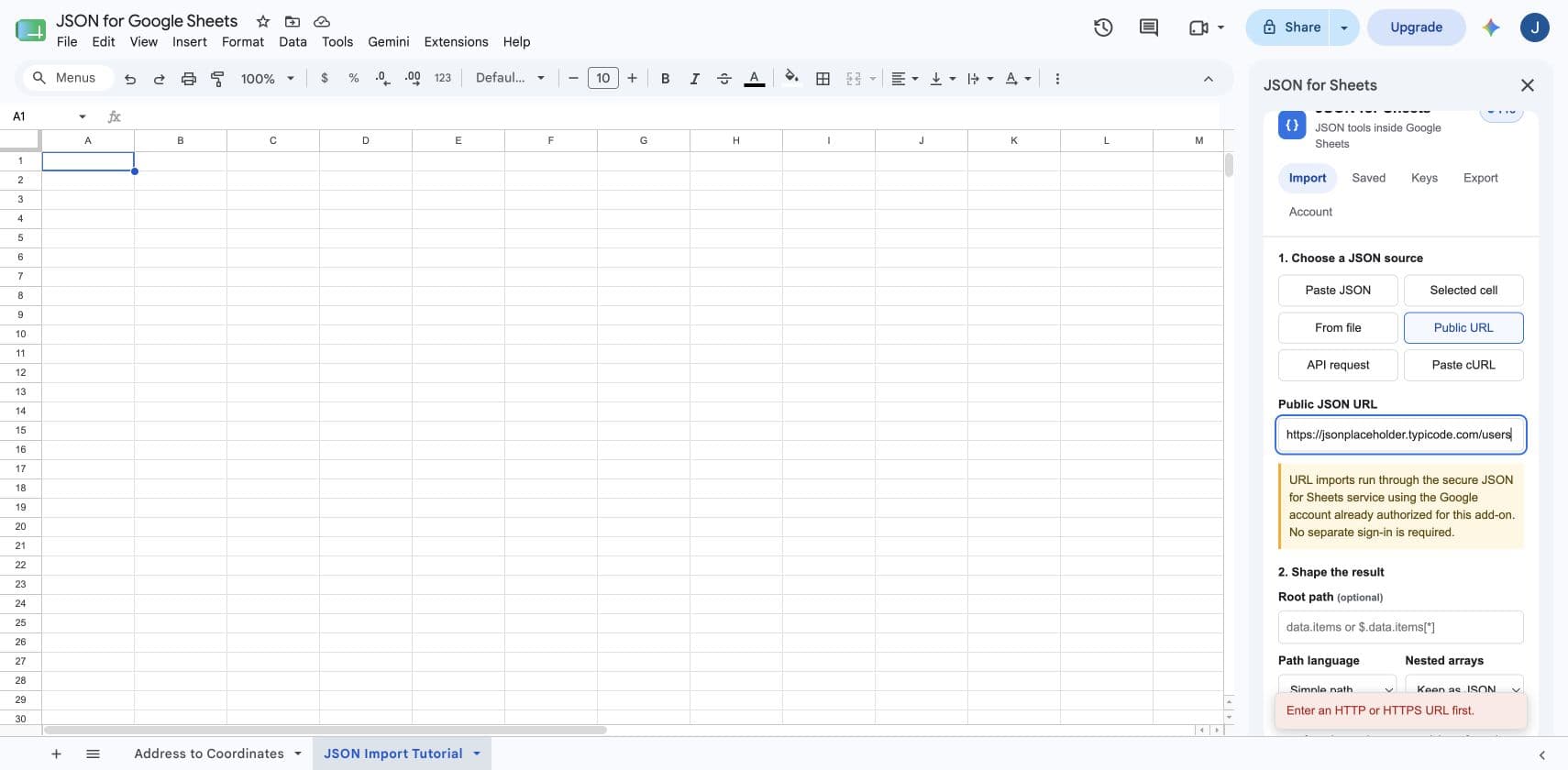Expand the Share options arrow
The height and width of the screenshot is (770, 1568).
click(x=1344, y=27)
